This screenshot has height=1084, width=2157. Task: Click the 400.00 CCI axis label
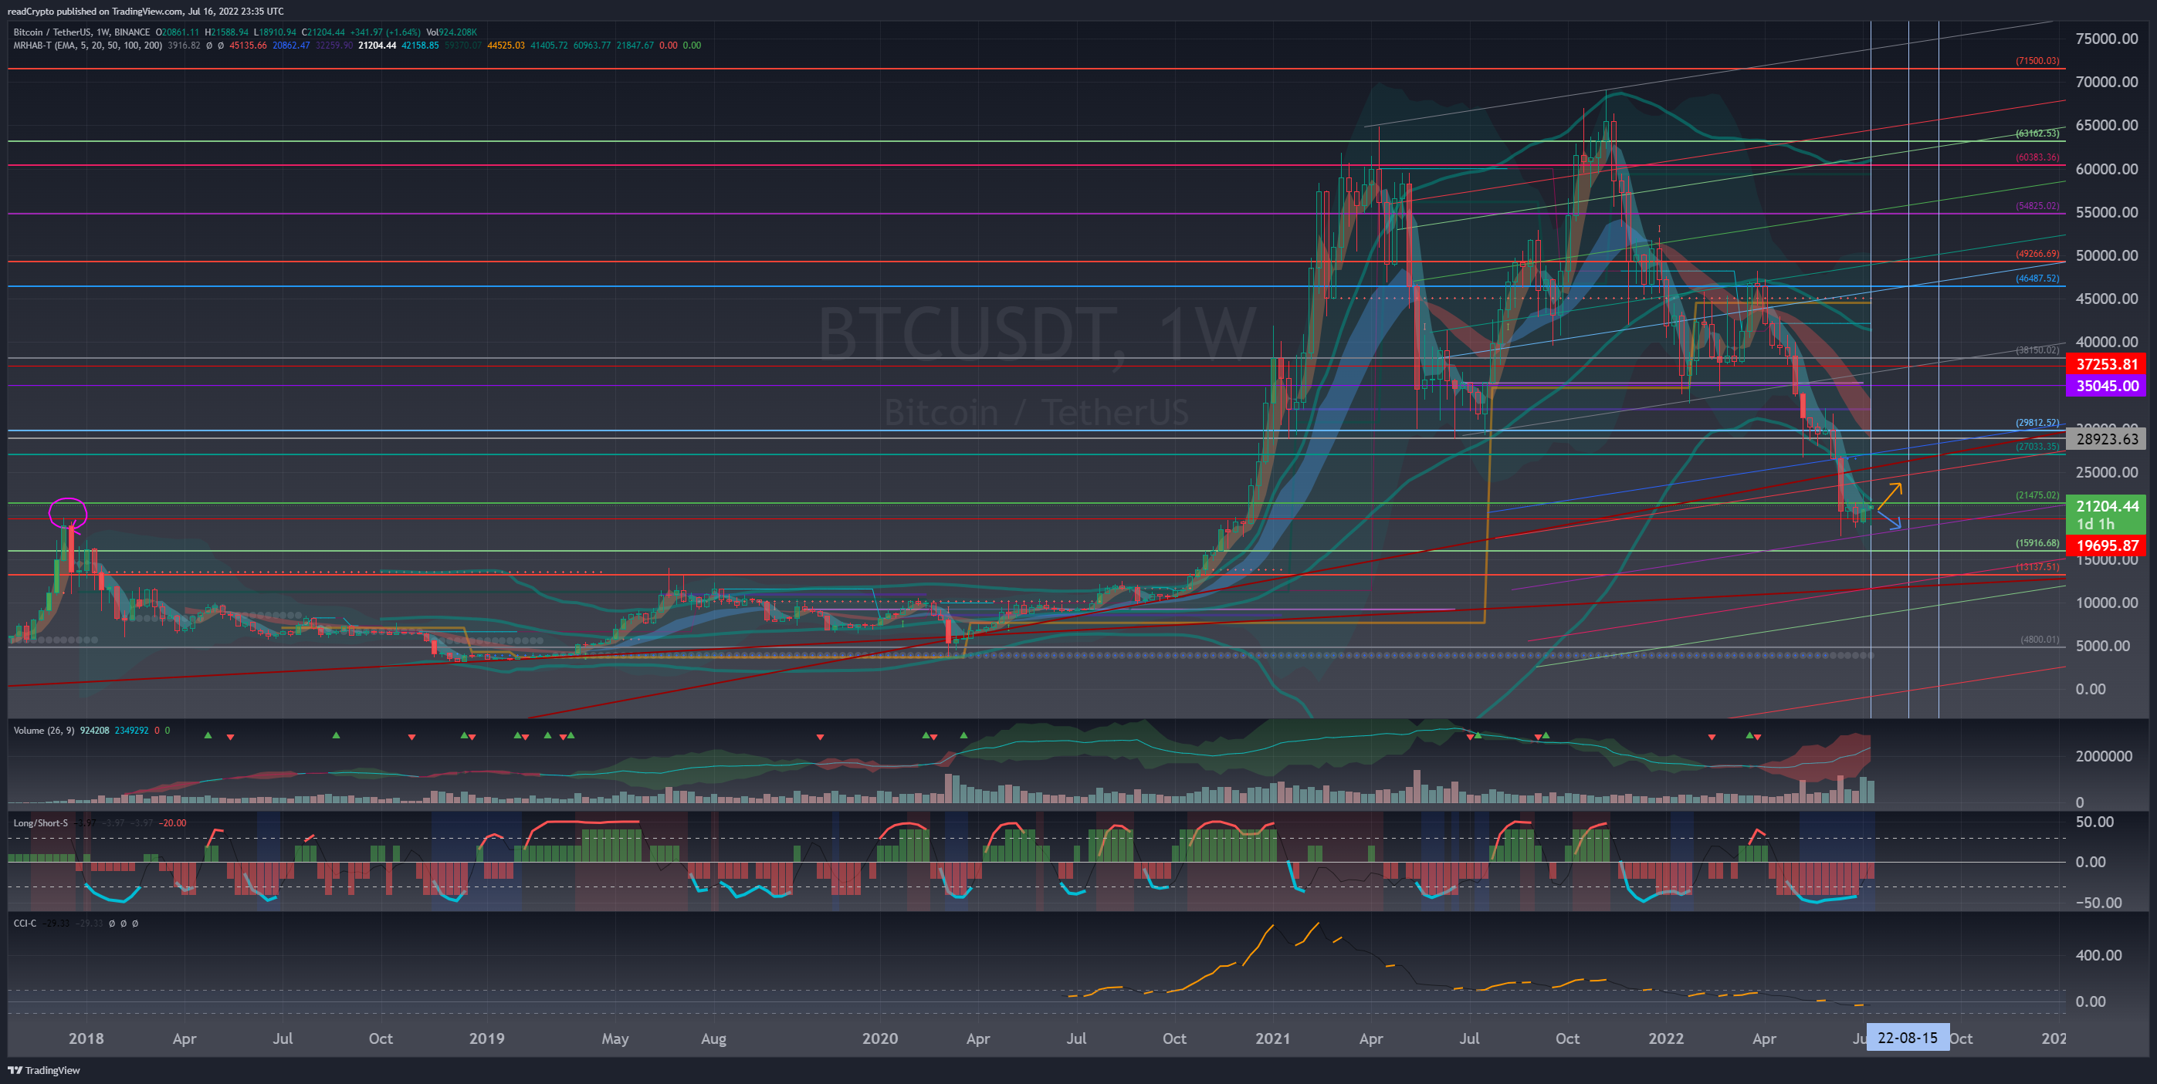point(2098,955)
